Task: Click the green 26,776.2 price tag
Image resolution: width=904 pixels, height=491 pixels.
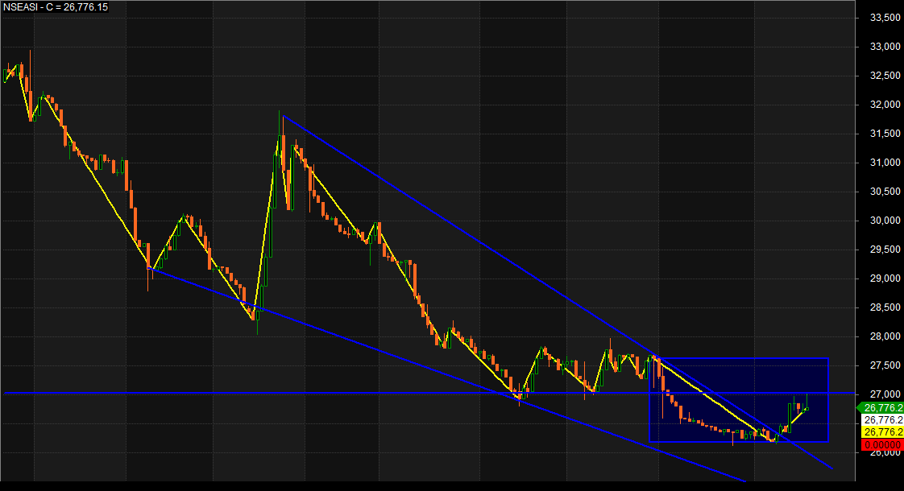Action: 881,407
